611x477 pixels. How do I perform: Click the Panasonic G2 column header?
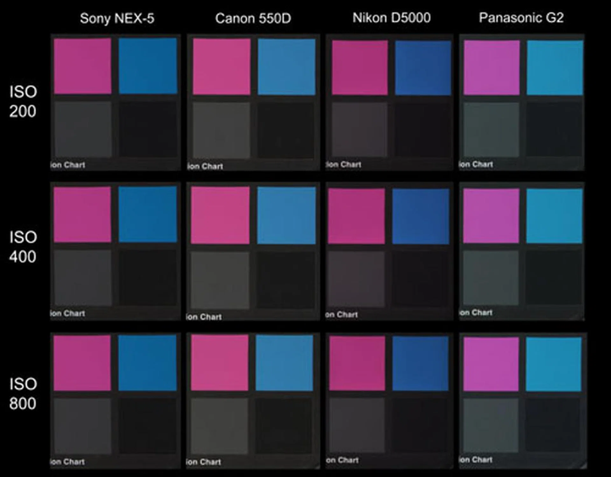(521, 18)
